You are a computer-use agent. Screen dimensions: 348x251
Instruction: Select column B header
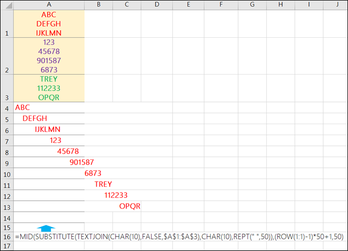click(98, 5)
